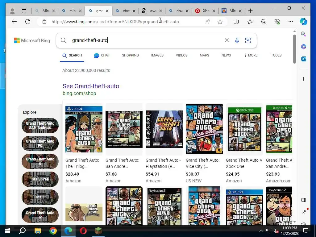This screenshot has width=316, height=237.
Task: Clear the Bing search box text
Action: (227, 40)
